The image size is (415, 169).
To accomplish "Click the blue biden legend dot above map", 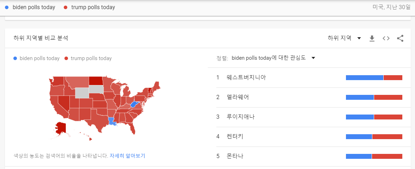I will pos(15,58).
